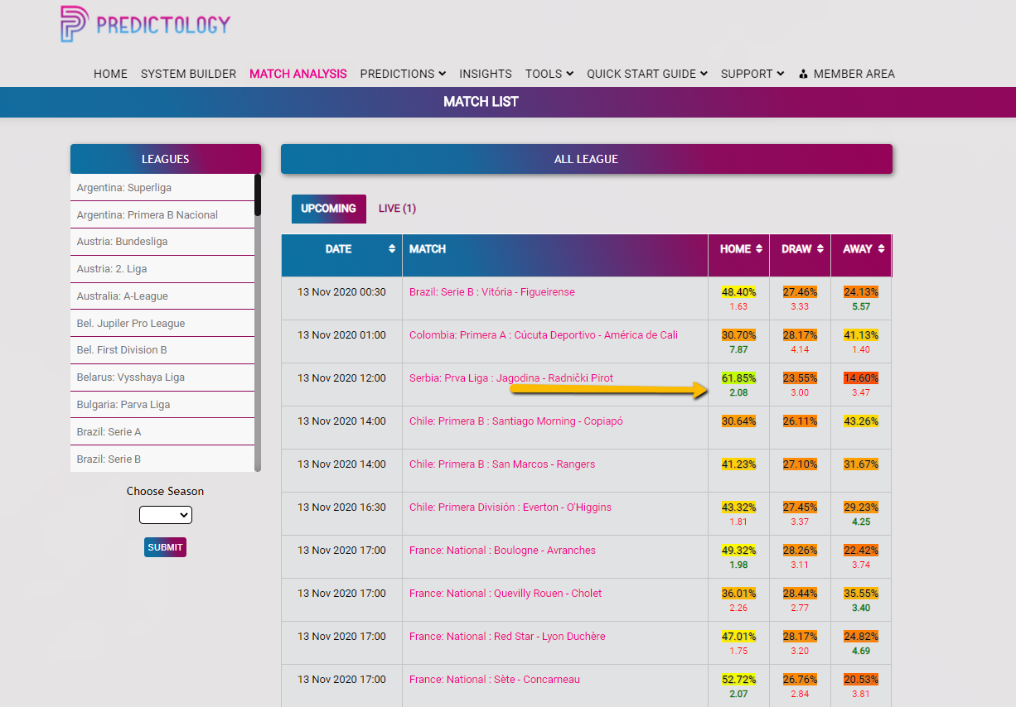Open San Marcos - Rangers match
Screen dimensions: 1016x707
pyautogui.click(x=502, y=464)
